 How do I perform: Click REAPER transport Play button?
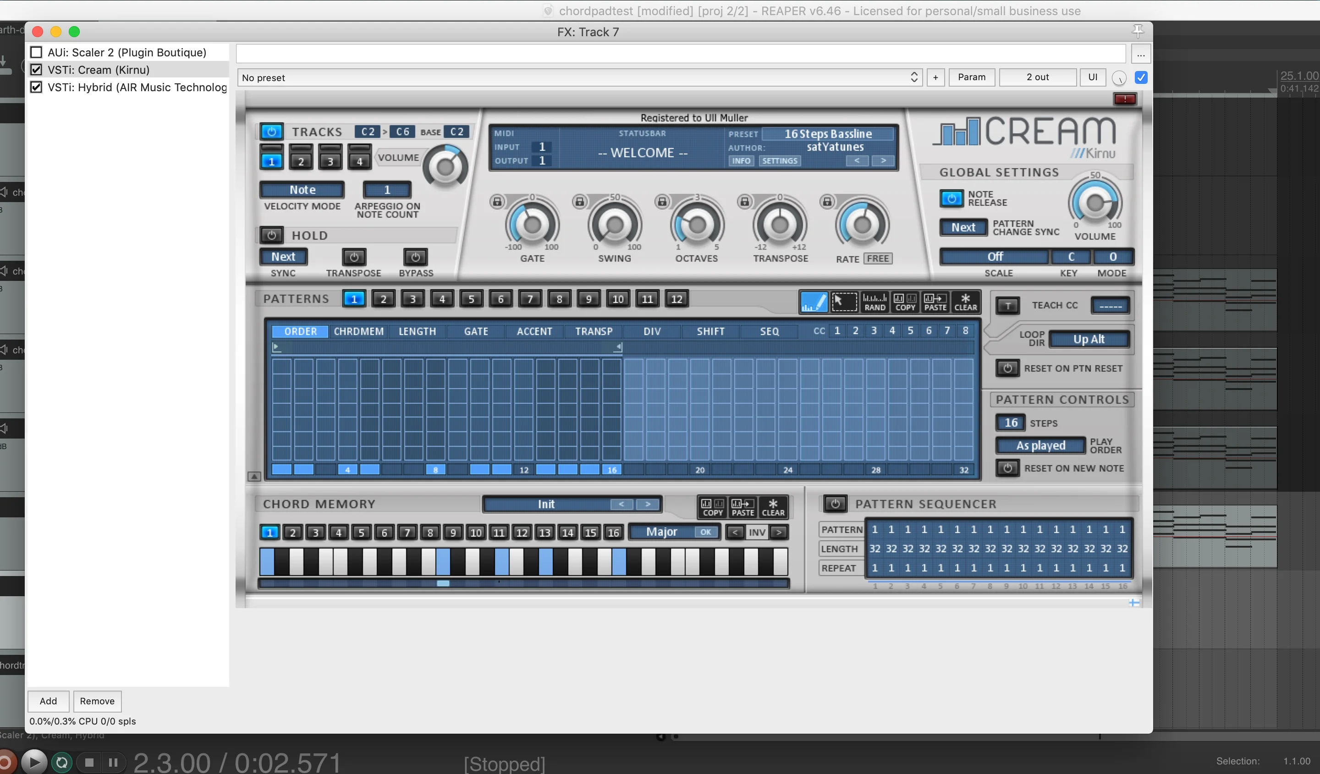pyautogui.click(x=34, y=762)
